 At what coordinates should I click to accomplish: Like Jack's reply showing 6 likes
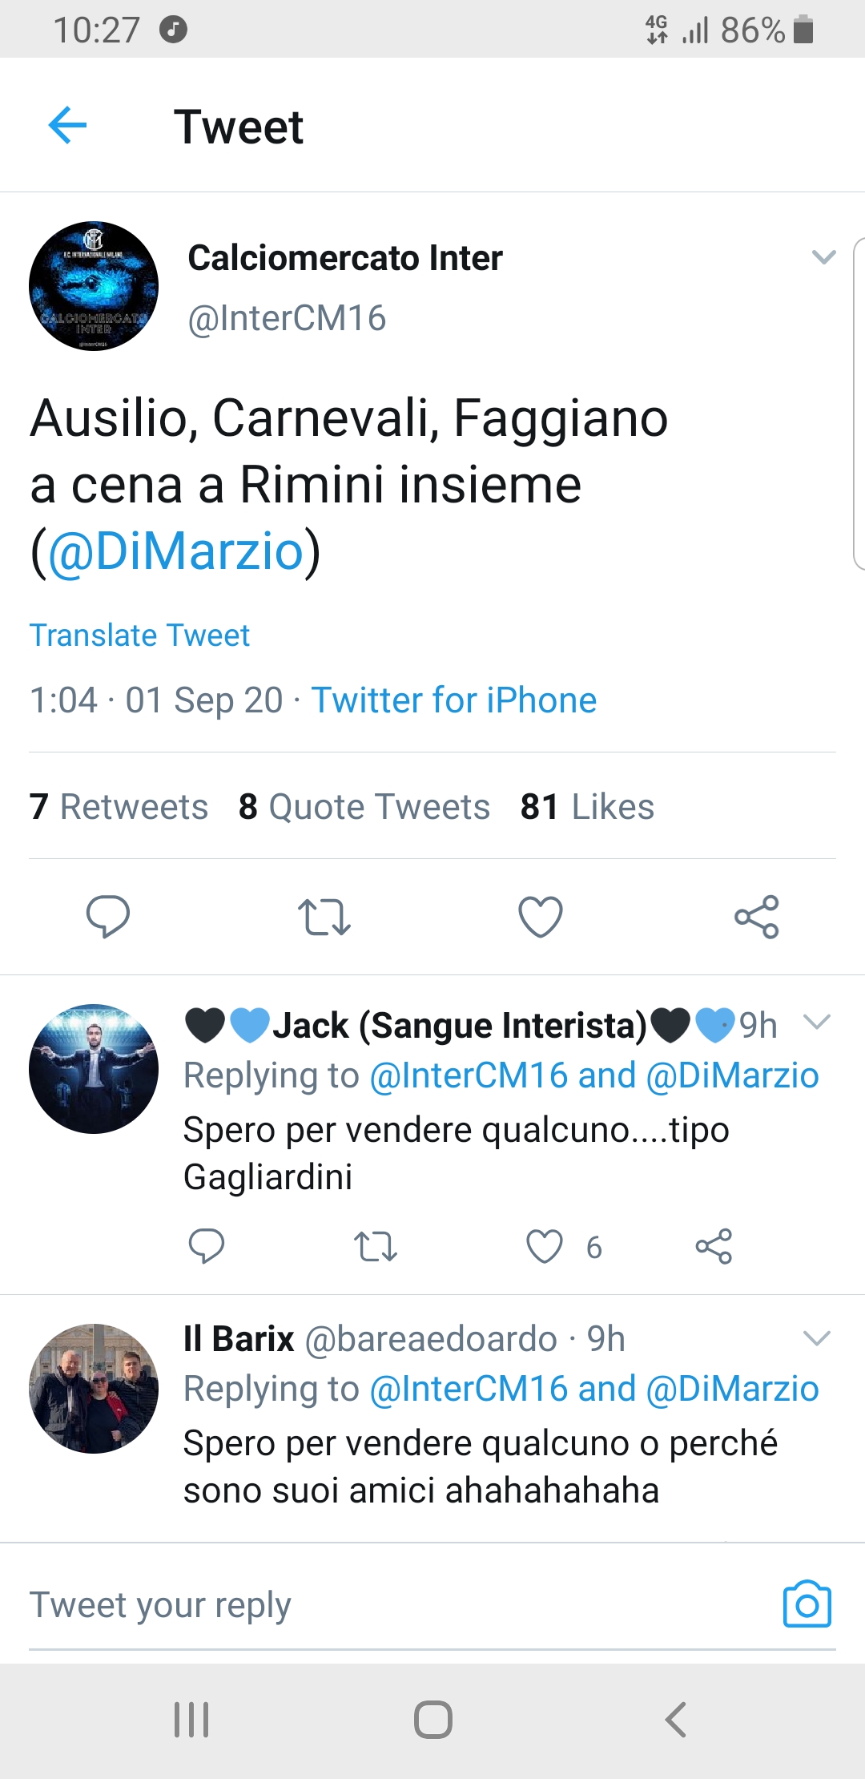(x=545, y=1246)
